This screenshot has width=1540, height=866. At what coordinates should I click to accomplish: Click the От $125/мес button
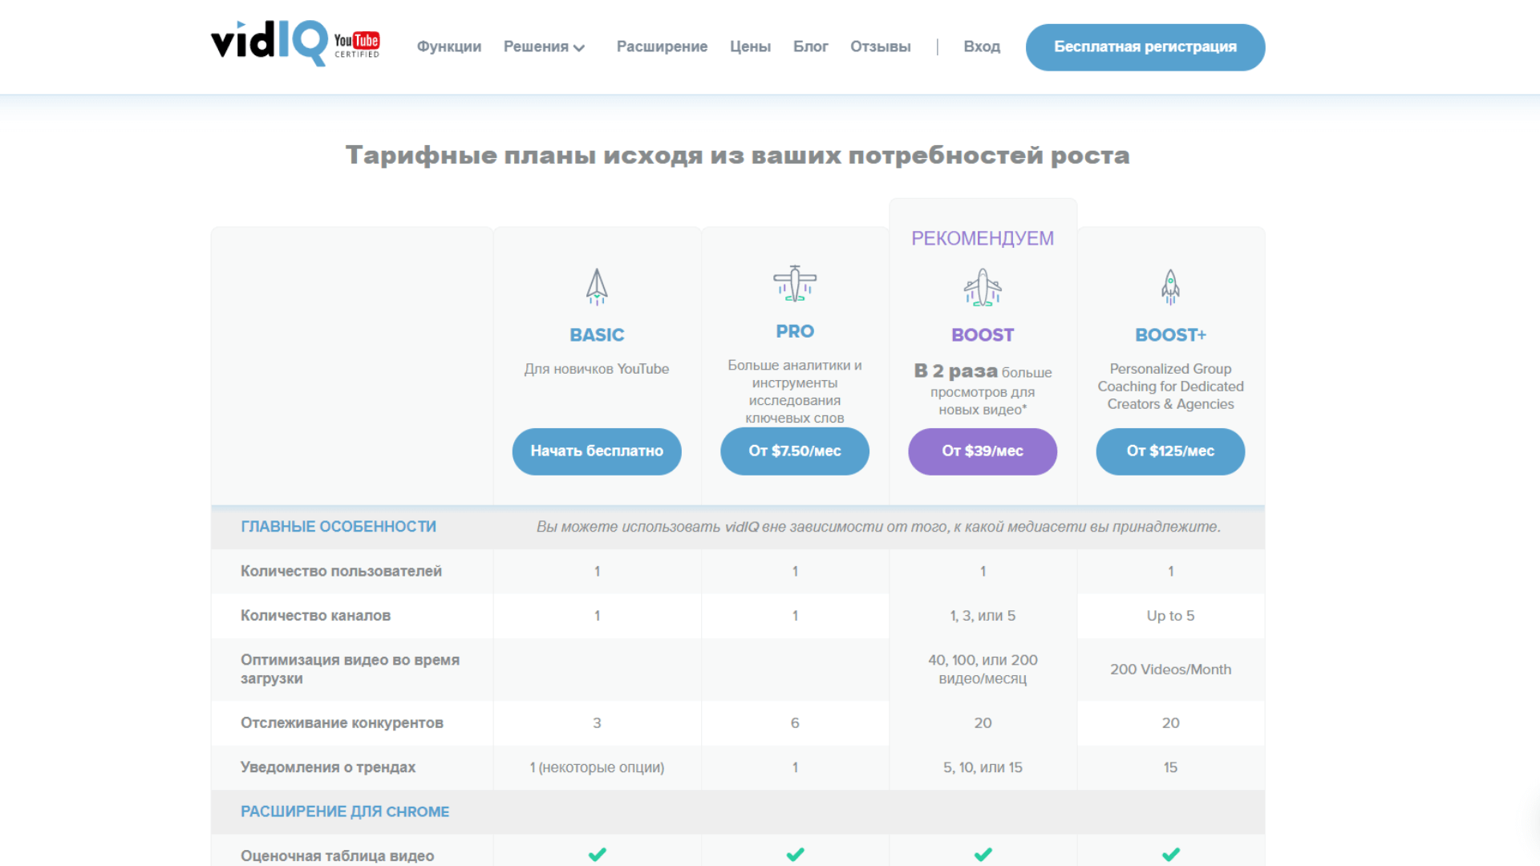point(1170,451)
